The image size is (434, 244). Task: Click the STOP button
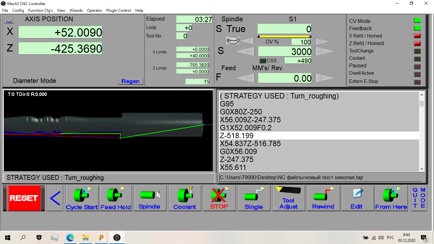(x=219, y=198)
